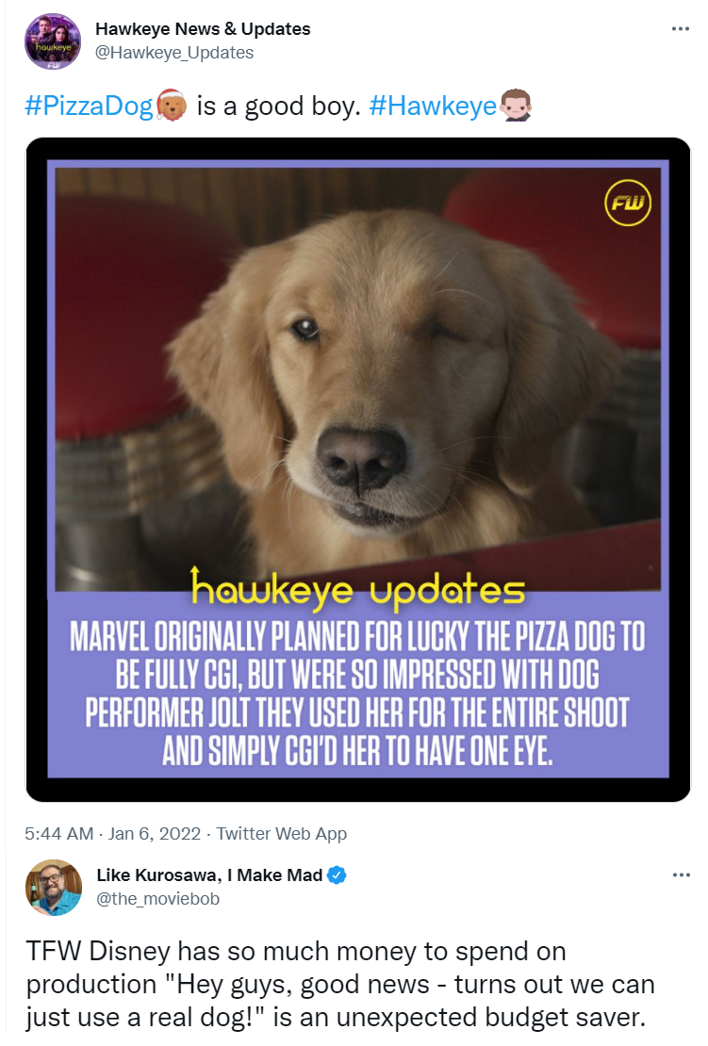Open the Hawkeye News & Updates profile picture
The width and height of the screenshot is (708, 1046).
point(53,41)
